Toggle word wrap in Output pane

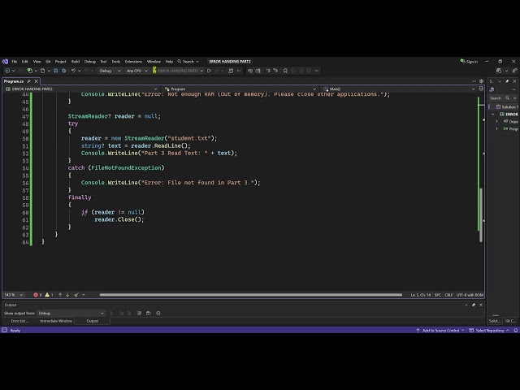149,313
